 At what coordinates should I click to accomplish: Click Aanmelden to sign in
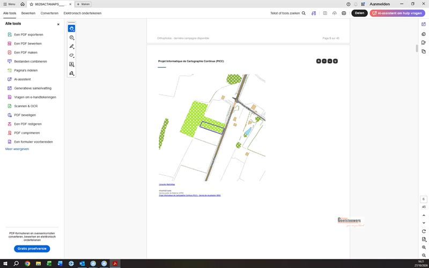tap(380, 4)
